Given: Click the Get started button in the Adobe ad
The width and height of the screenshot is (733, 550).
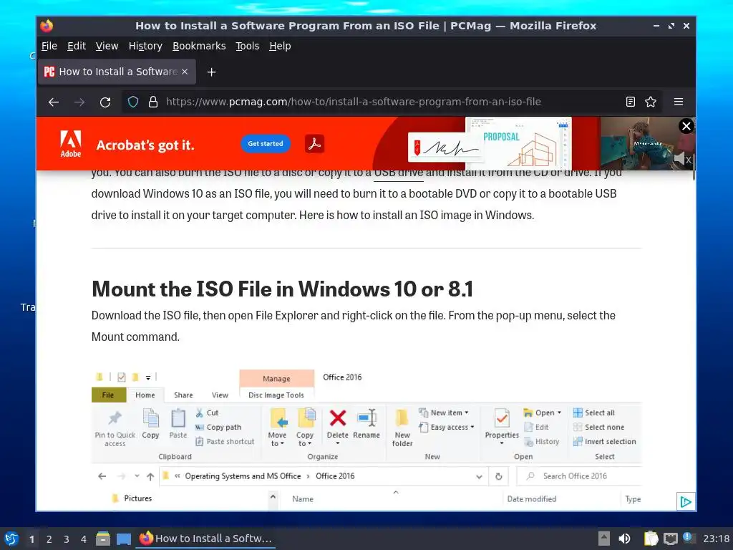Looking at the screenshot, I should click(x=266, y=143).
